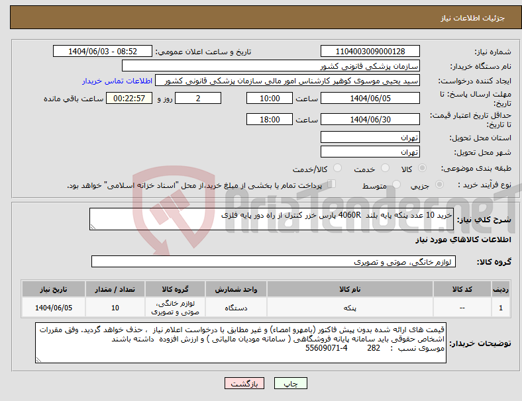Image resolution: width=522 pixels, height=401 pixels.
Task: Click the price validity date 1404/06/30 field
Action: 370,119
